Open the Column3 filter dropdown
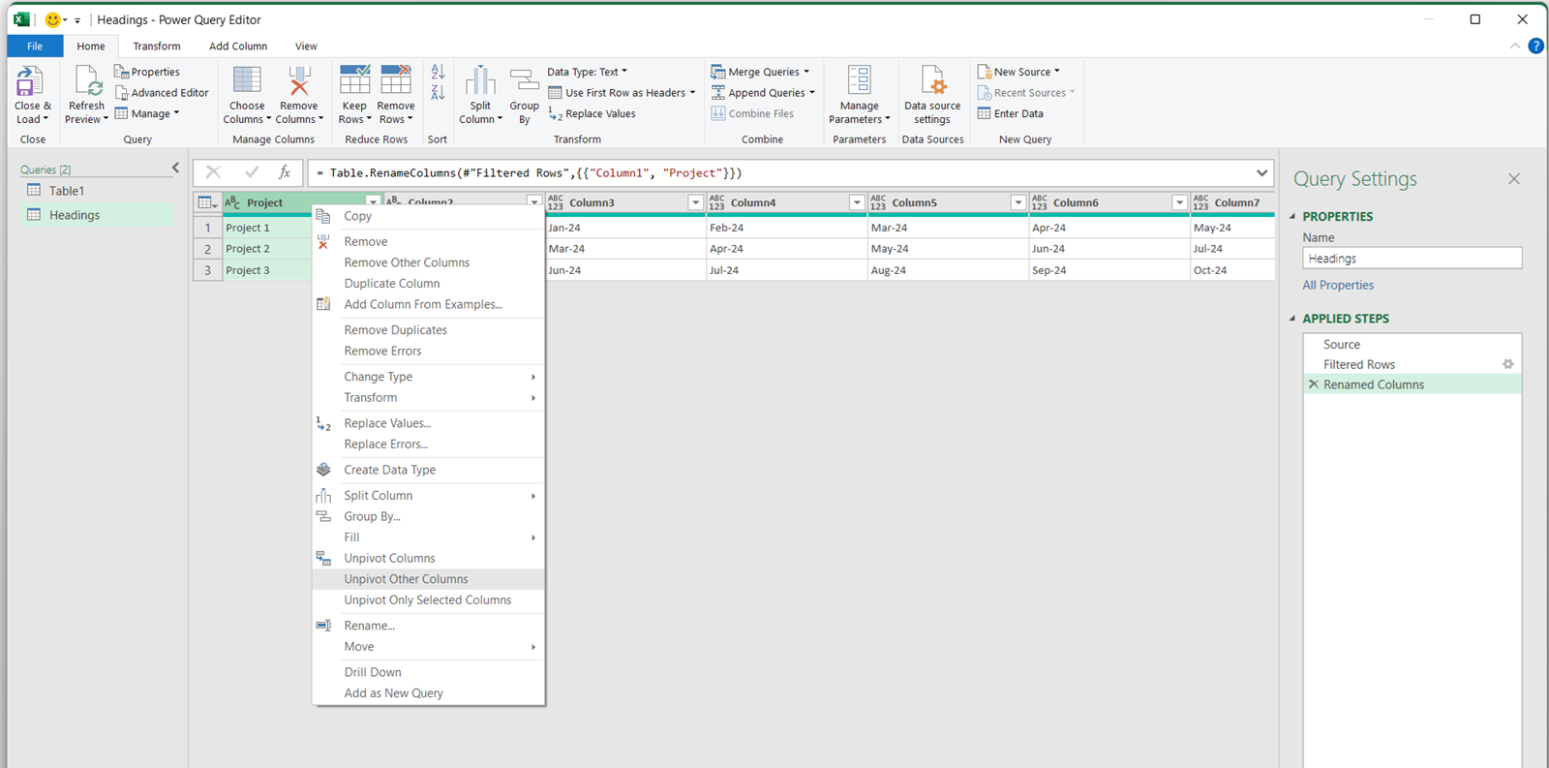The width and height of the screenshot is (1549, 768). (695, 202)
